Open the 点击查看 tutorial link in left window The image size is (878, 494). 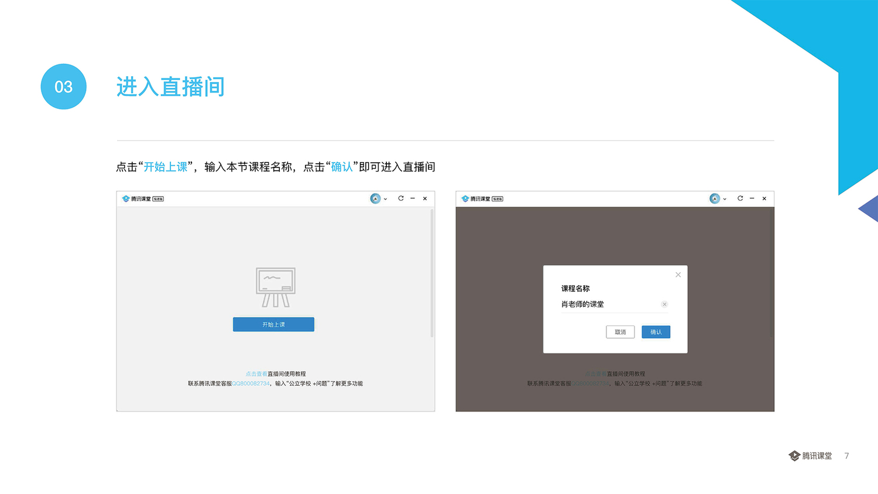pyautogui.click(x=256, y=374)
